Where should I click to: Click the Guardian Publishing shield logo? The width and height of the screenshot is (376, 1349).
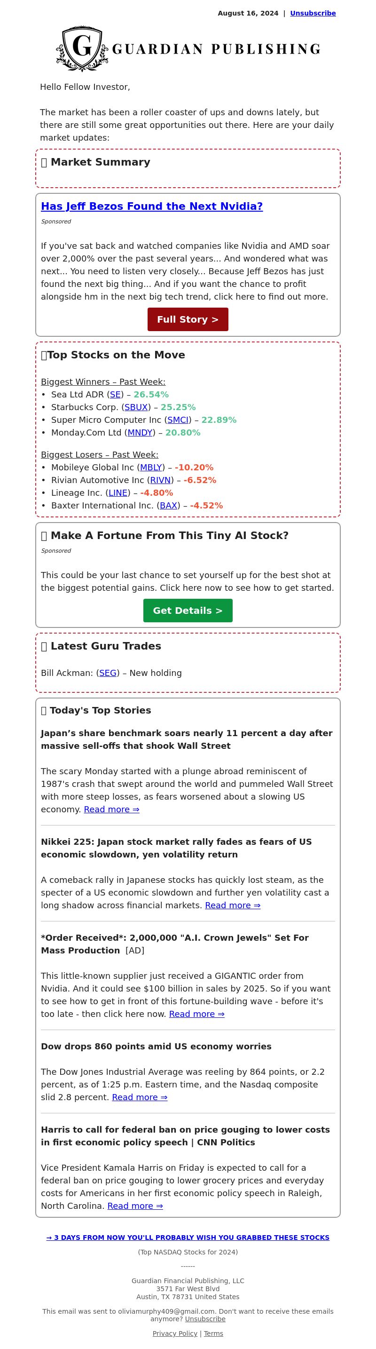pyautogui.click(x=82, y=48)
